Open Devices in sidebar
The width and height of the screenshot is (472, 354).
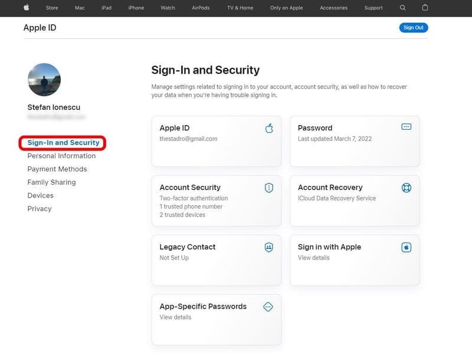[40, 196]
